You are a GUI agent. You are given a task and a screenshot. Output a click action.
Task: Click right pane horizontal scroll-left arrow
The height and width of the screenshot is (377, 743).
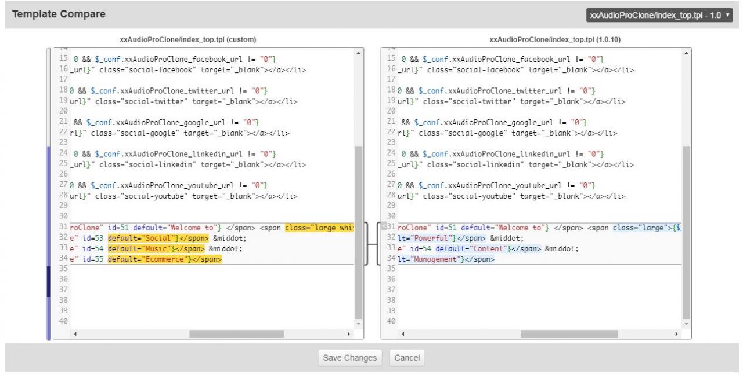click(x=403, y=334)
